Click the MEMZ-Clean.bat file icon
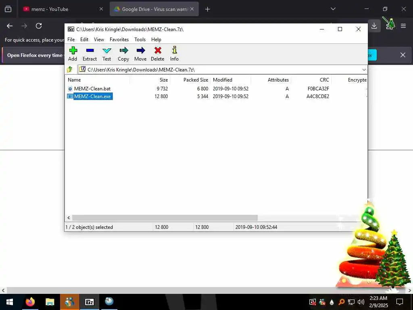The width and height of the screenshot is (413, 310). coord(70,89)
